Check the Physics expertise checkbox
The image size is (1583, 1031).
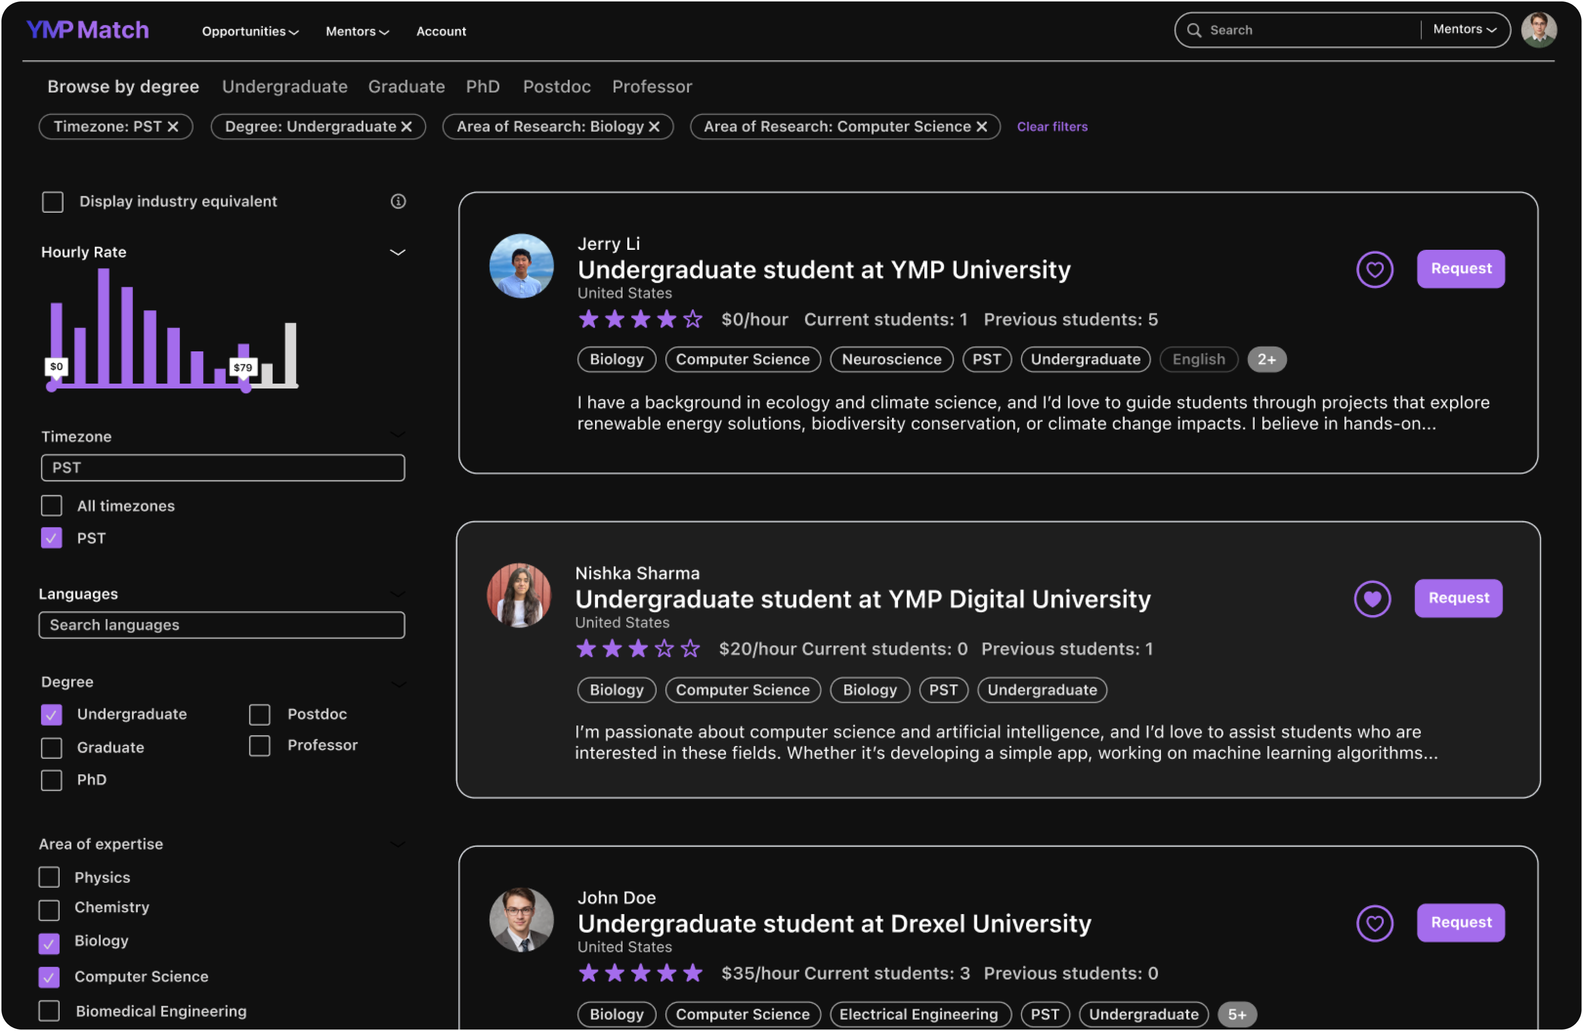coord(49,876)
